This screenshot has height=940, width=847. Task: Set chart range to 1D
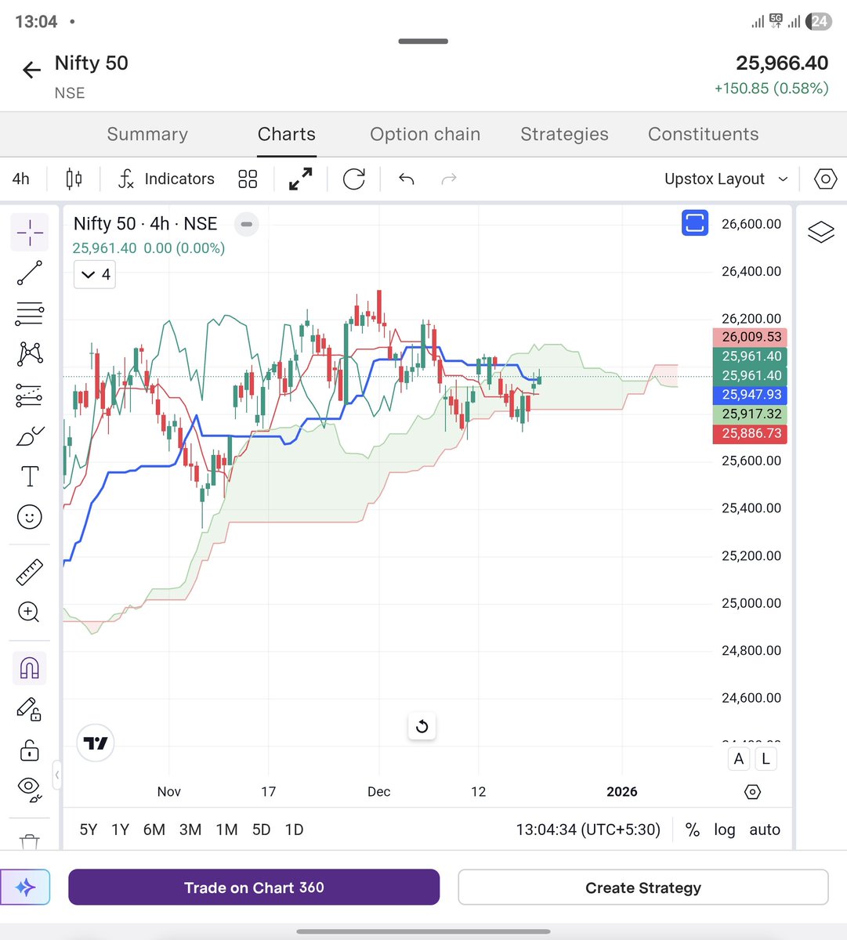(294, 830)
